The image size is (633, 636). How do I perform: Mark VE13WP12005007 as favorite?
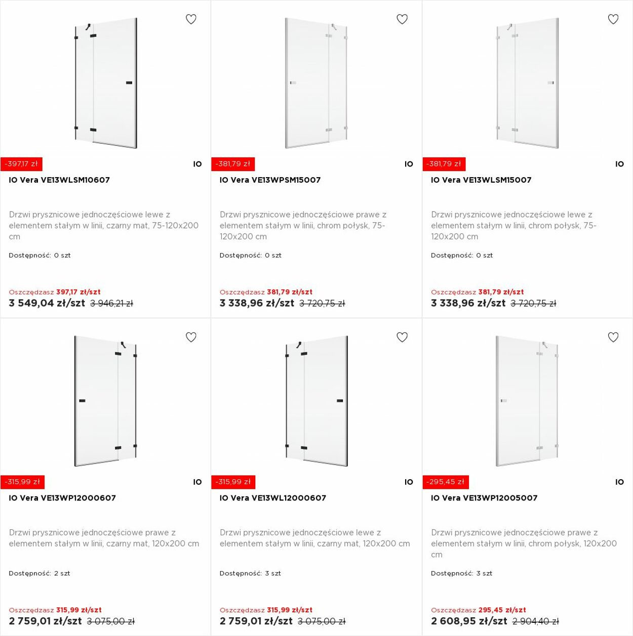pos(613,337)
